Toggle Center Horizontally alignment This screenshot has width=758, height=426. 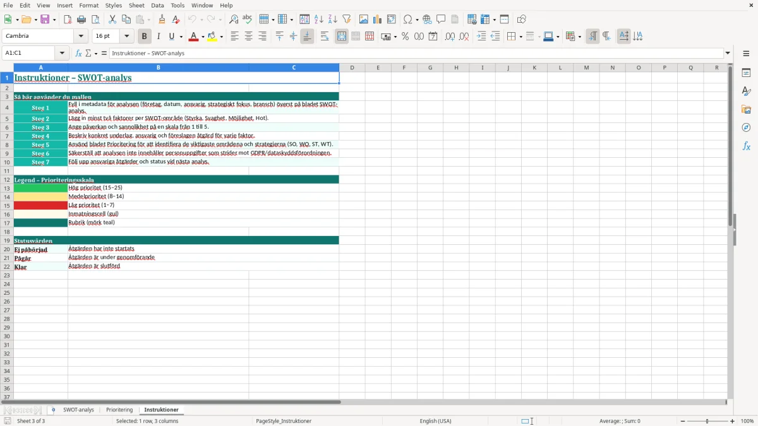(x=248, y=37)
